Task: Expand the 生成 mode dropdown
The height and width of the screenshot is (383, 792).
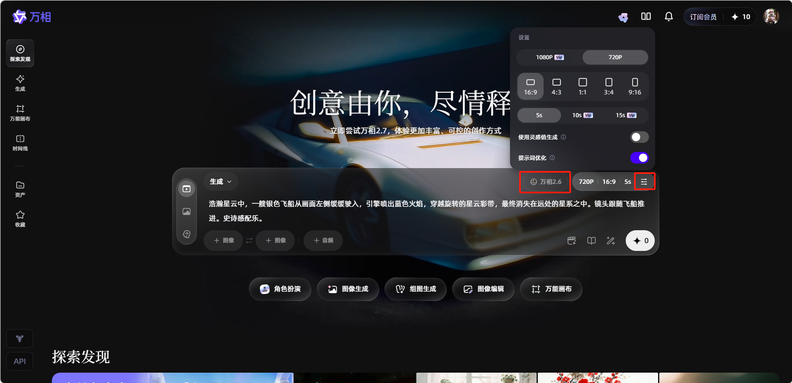Action: (x=221, y=182)
